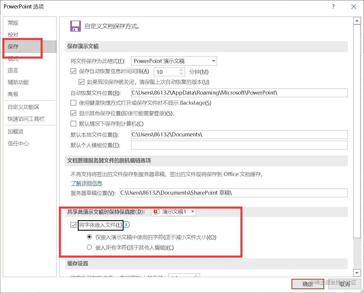Select 嵌入所有字符 radio option

pos(89,247)
